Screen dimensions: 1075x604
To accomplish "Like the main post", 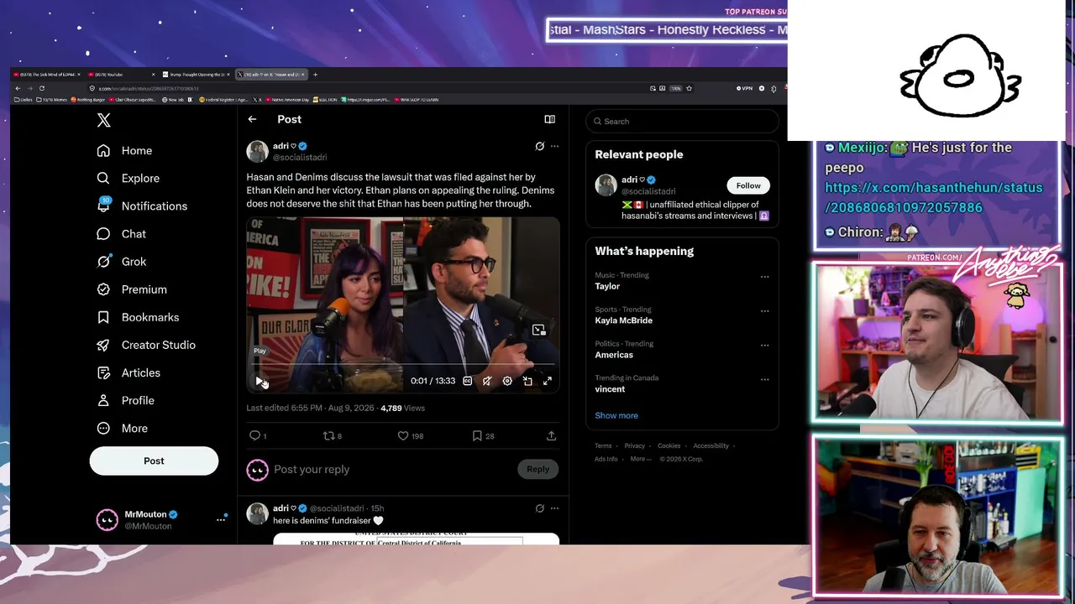I will click(x=410, y=435).
